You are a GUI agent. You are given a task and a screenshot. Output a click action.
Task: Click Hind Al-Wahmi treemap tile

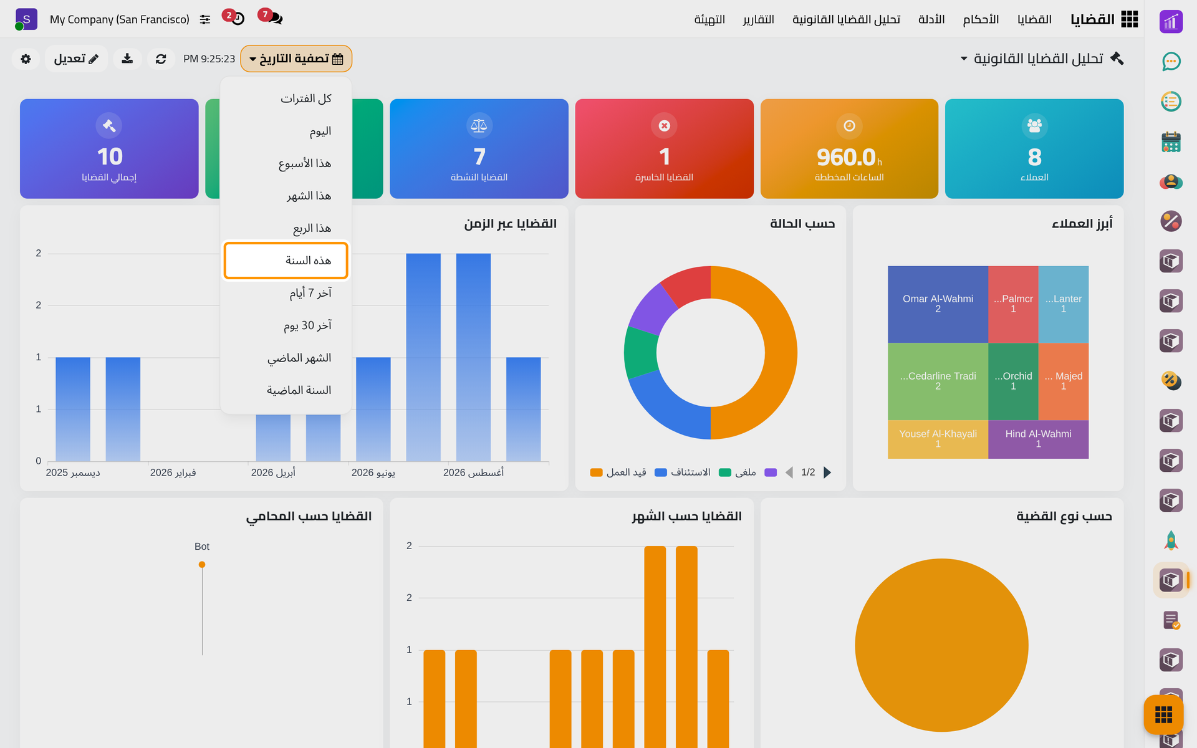pos(1039,439)
